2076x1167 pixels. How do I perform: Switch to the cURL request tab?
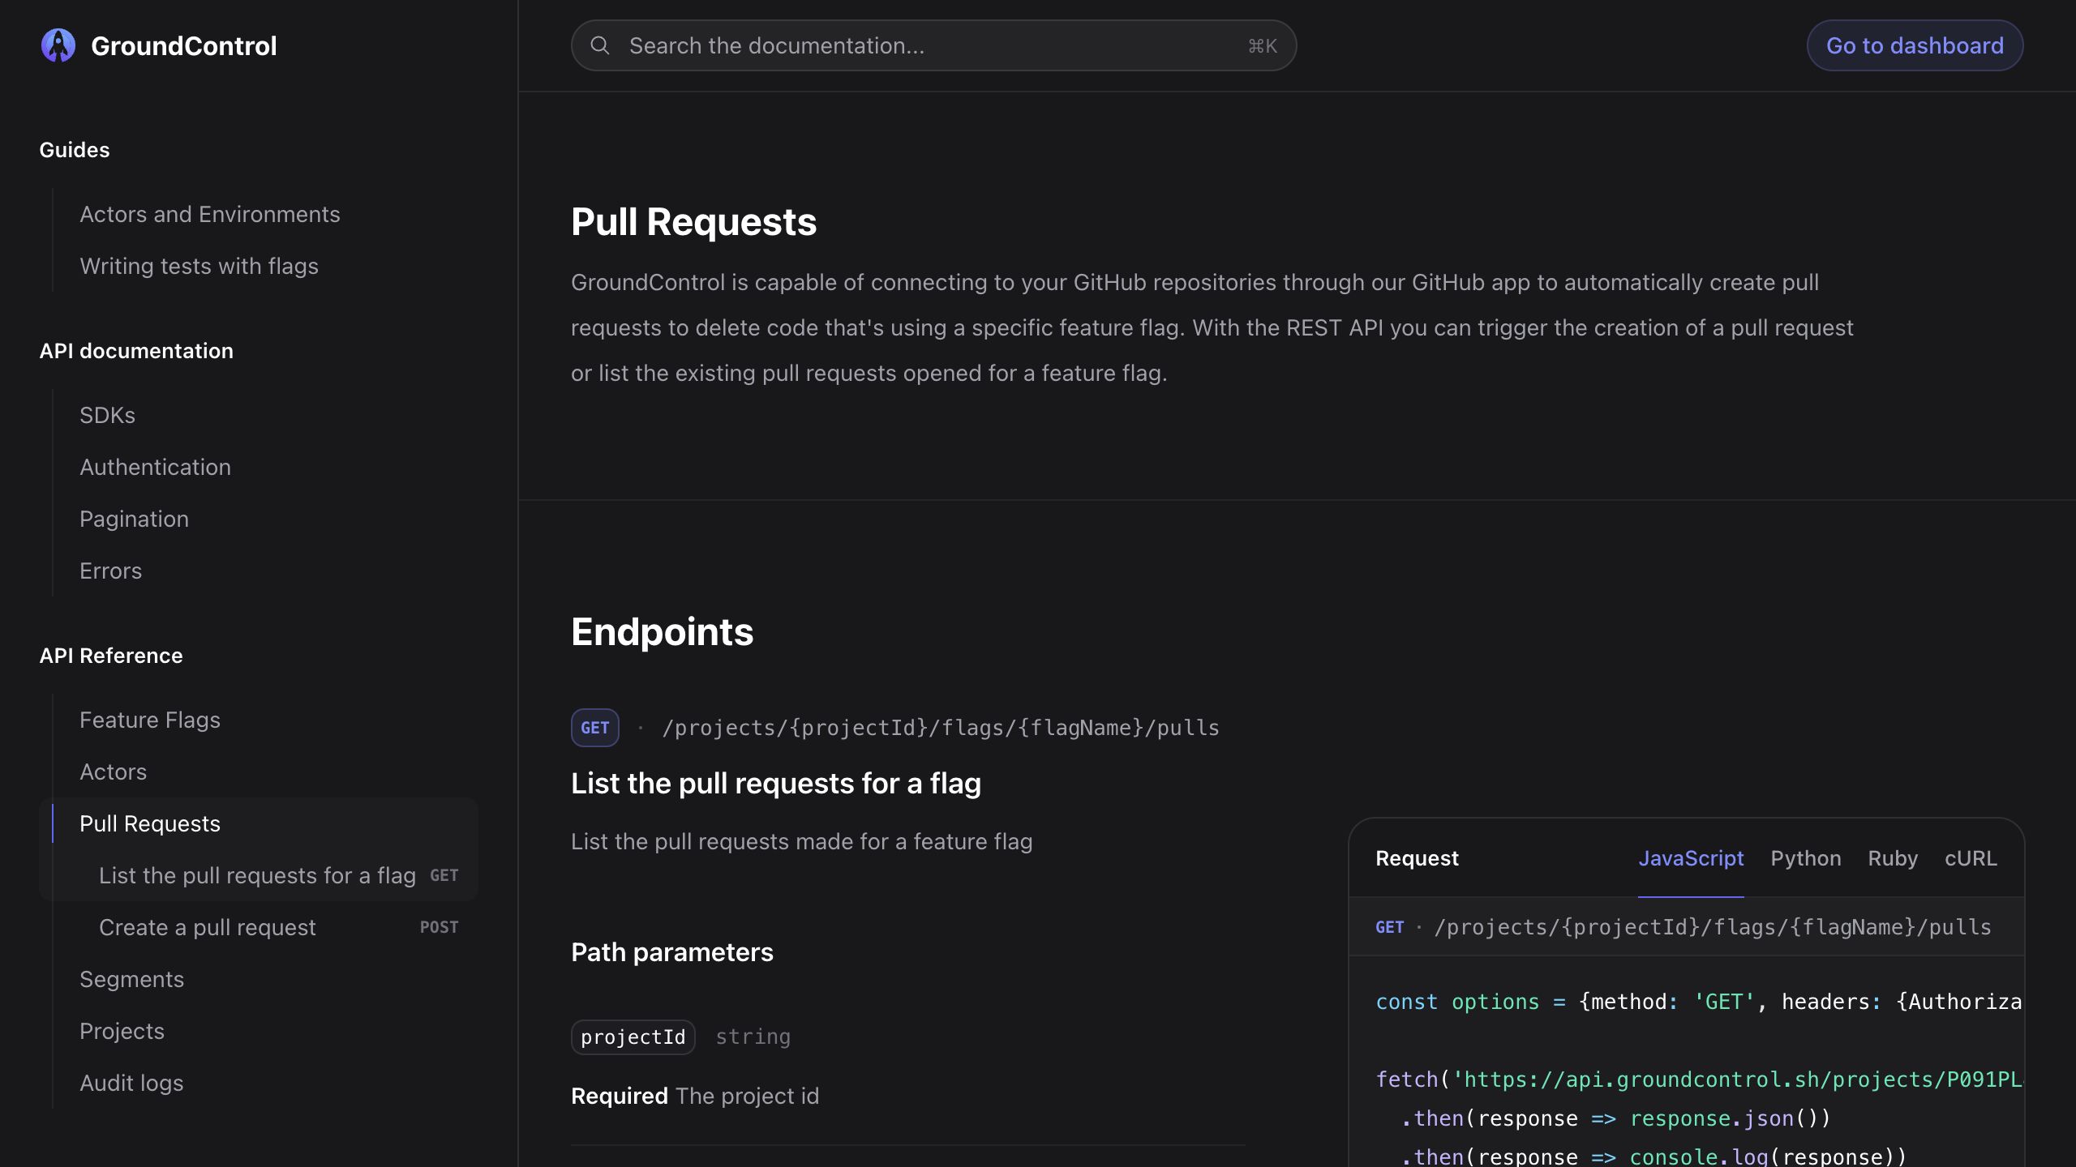(1971, 858)
